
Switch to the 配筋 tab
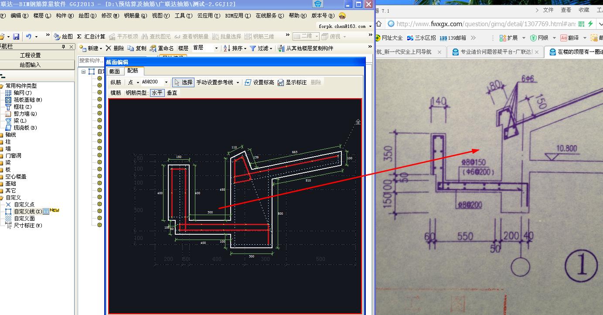click(x=133, y=71)
